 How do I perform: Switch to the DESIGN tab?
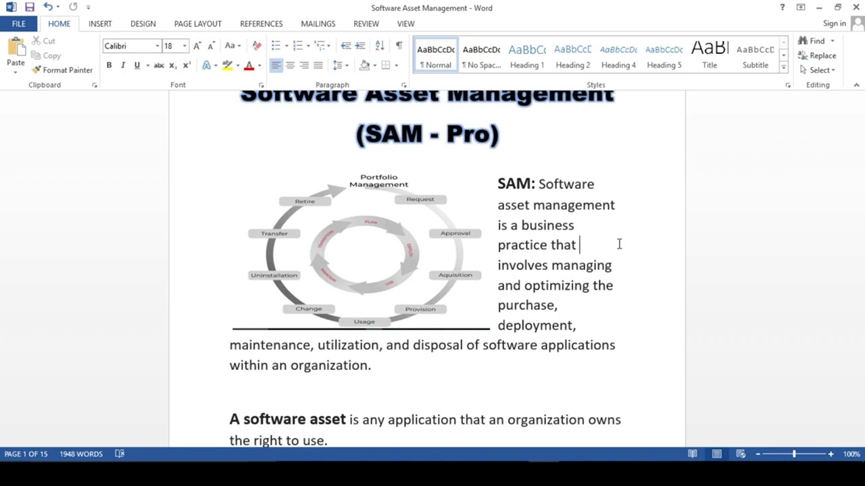[143, 24]
